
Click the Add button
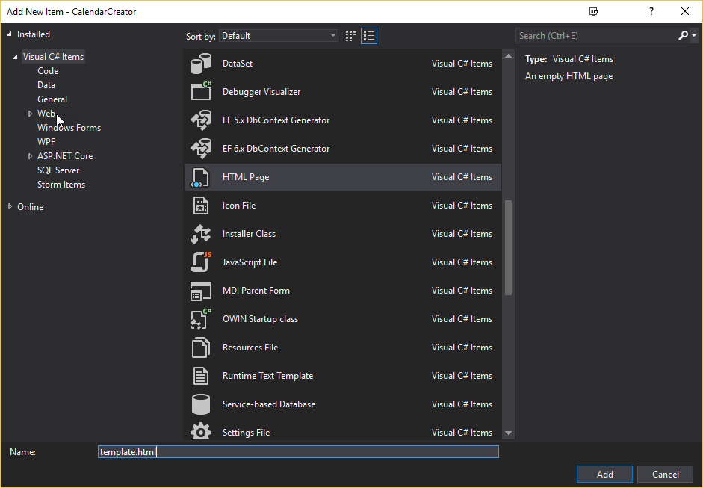tap(604, 474)
